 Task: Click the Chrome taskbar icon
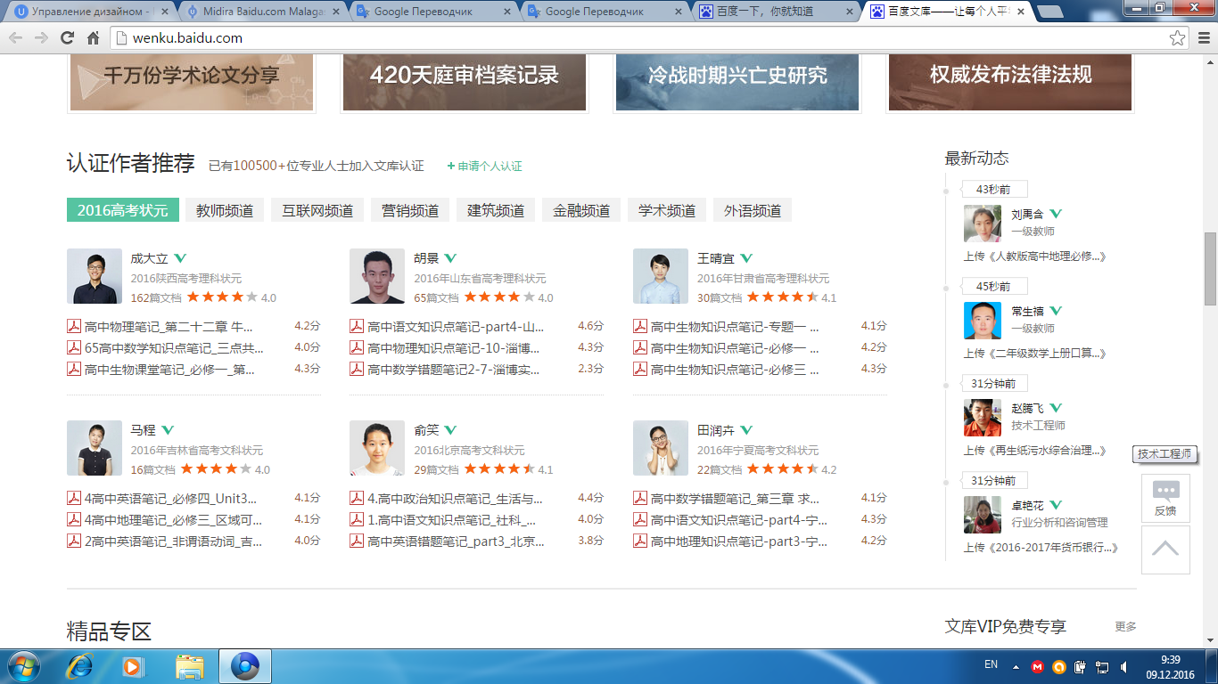click(245, 666)
